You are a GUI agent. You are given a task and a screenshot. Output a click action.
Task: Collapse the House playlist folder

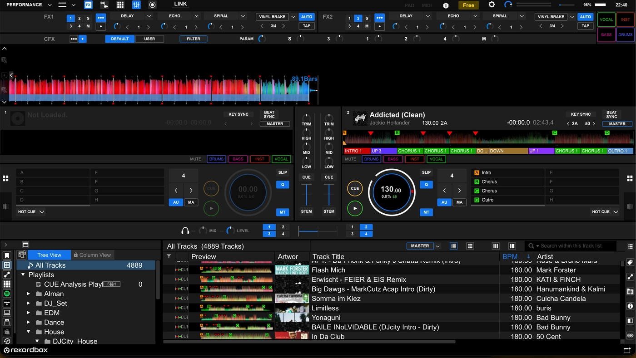point(29,332)
